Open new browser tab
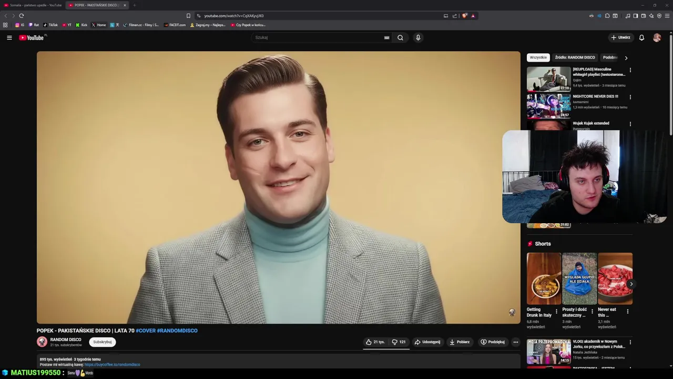This screenshot has height=379, width=673. [134, 5]
